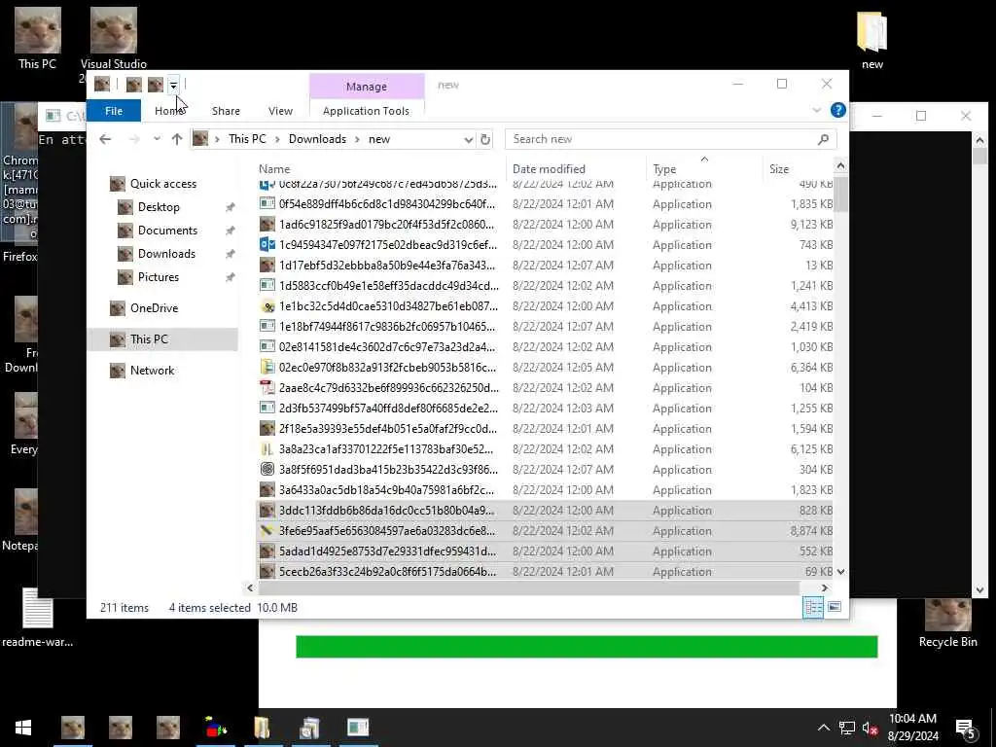Open This PC desktop icon
Image resolution: width=996 pixels, height=747 pixels.
click(37, 39)
